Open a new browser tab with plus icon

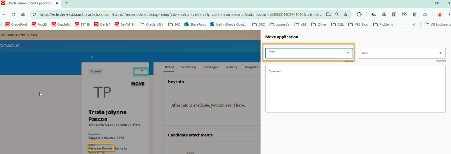click(x=67, y=3)
